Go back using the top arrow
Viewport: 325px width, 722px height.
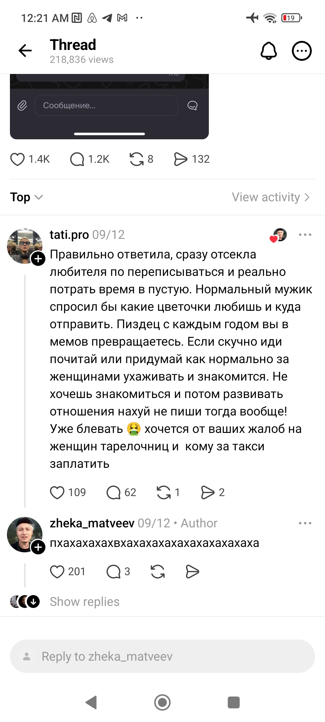25,50
